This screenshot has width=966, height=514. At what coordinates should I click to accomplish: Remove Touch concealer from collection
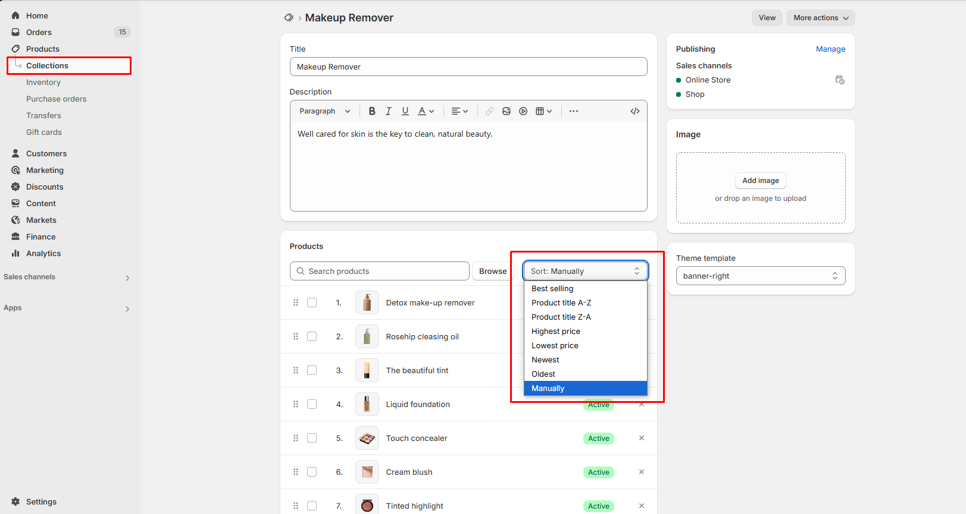pos(642,438)
